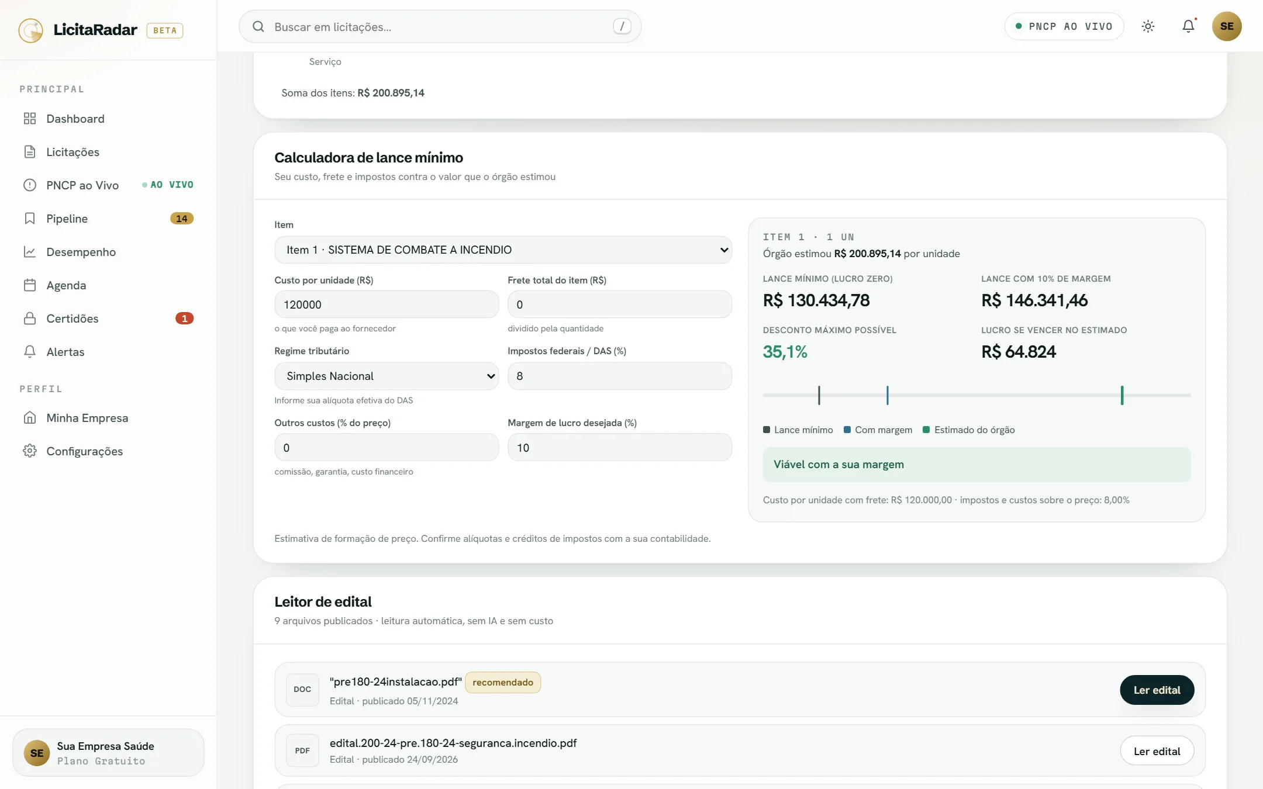Click the Frete total do item field
Viewport: 1263px width, 789px height.
coord(620,304)
